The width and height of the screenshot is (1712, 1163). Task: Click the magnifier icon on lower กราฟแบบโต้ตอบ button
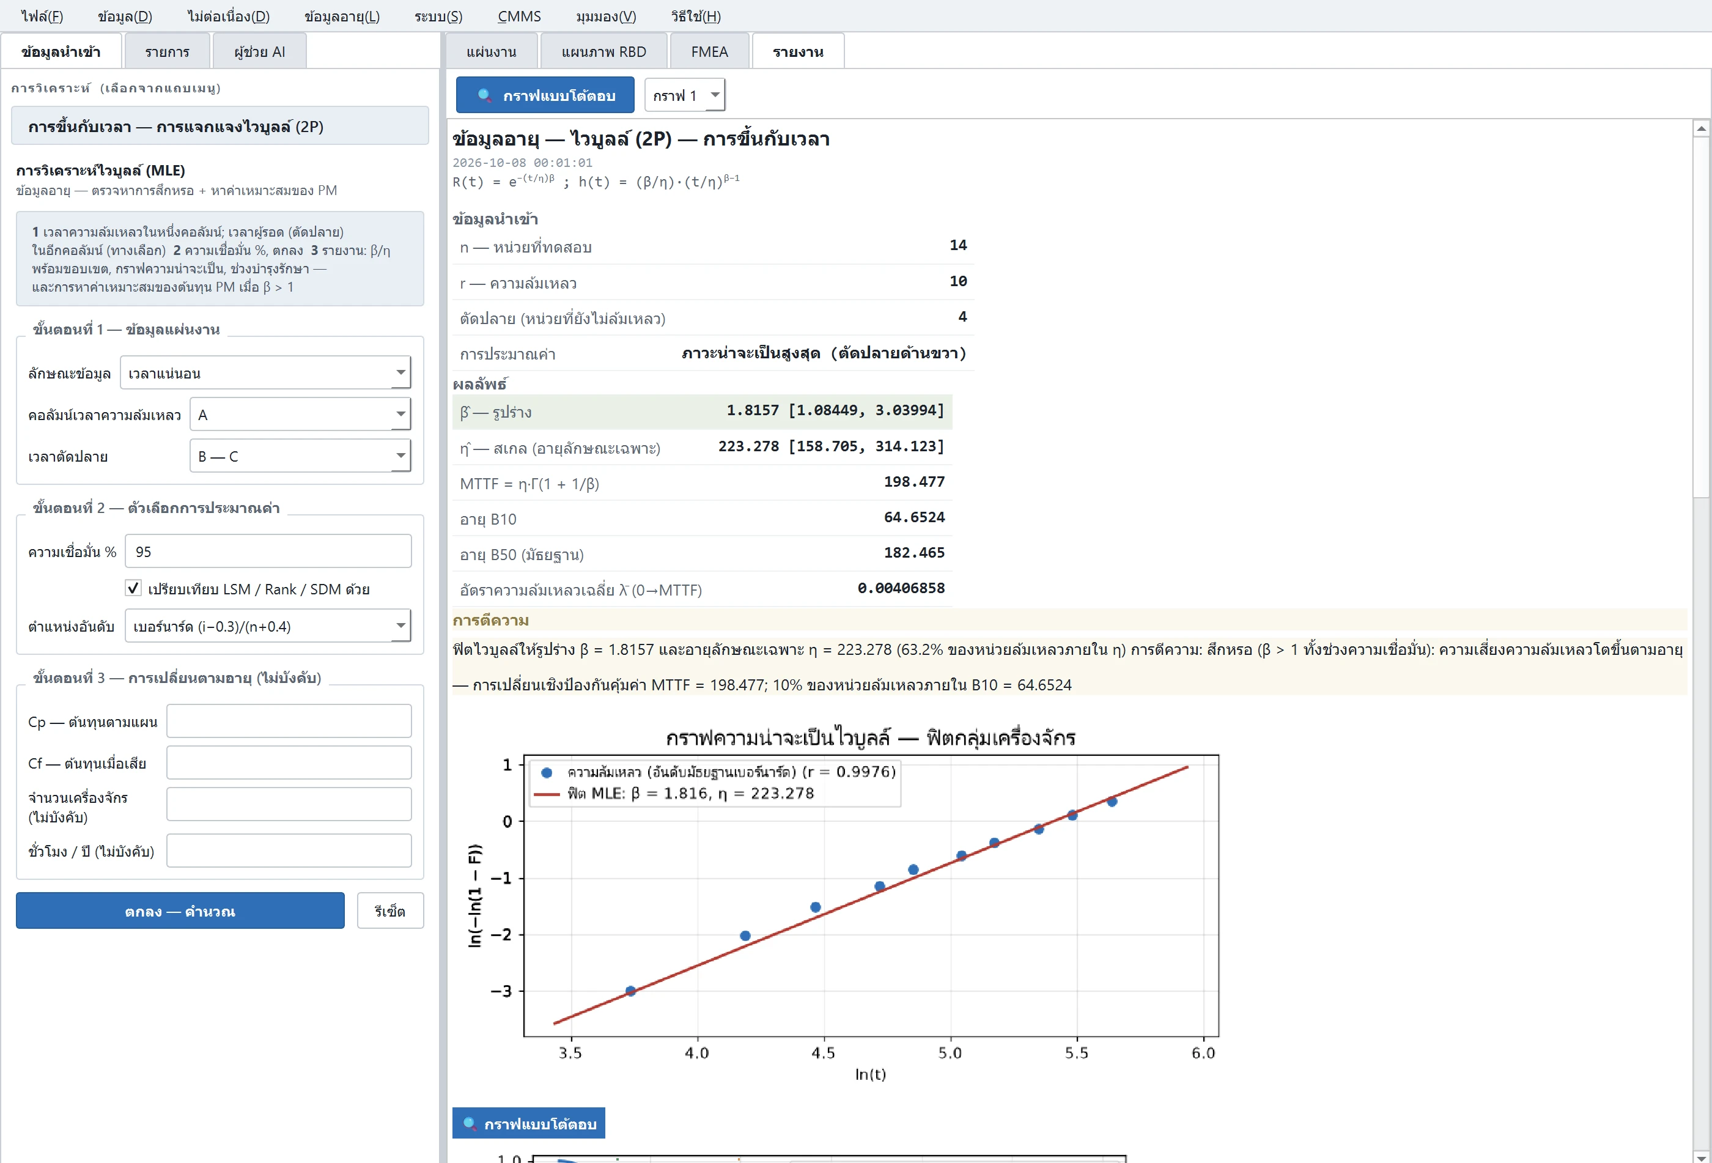pyautogui.click(x=469, y=1123)
